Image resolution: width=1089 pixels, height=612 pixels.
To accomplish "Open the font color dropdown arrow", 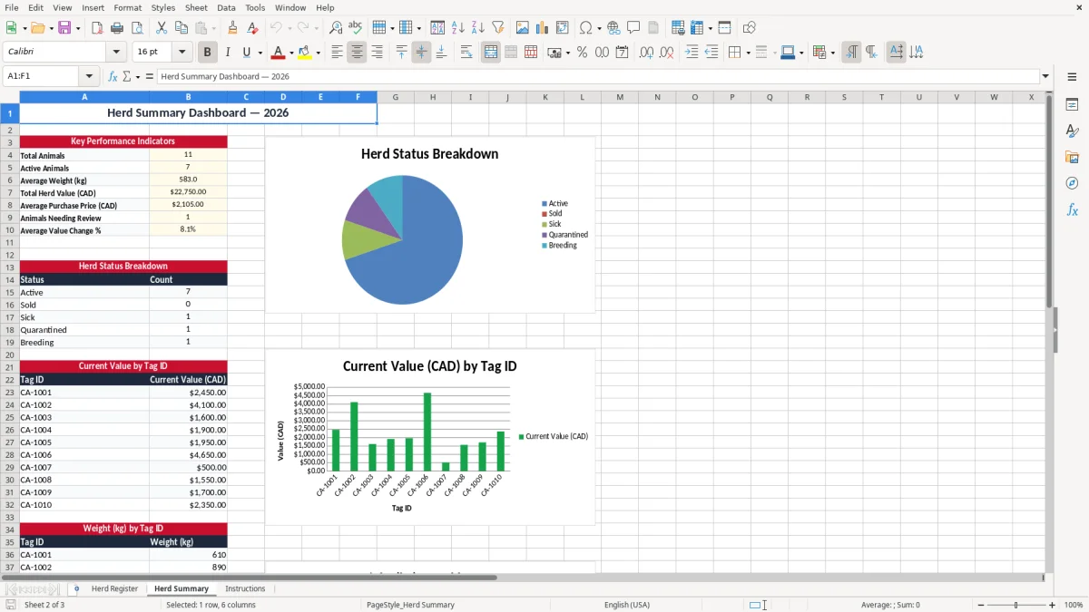I will pyautogui.click(x=291, y=53).
